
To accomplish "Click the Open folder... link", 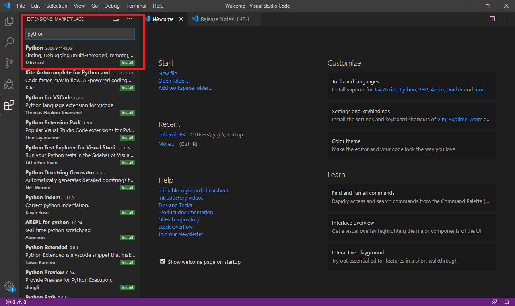I will point(174,81).
